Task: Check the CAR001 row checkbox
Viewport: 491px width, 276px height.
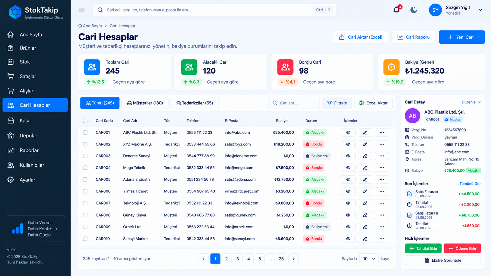Action: click(x=85, y=133)
